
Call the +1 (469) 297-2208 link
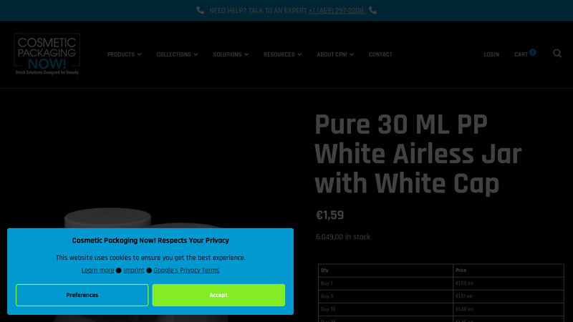click(336, 11)
